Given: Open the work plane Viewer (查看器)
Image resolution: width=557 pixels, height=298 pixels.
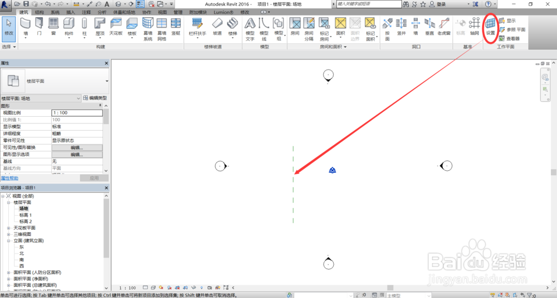Looking at the screenshot, I should [x=509, y=38].
